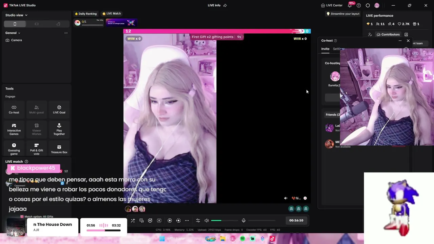Viewport: 434px width, 244px height.
Task: Open the Windows Start menu
Action: [162, 239]
